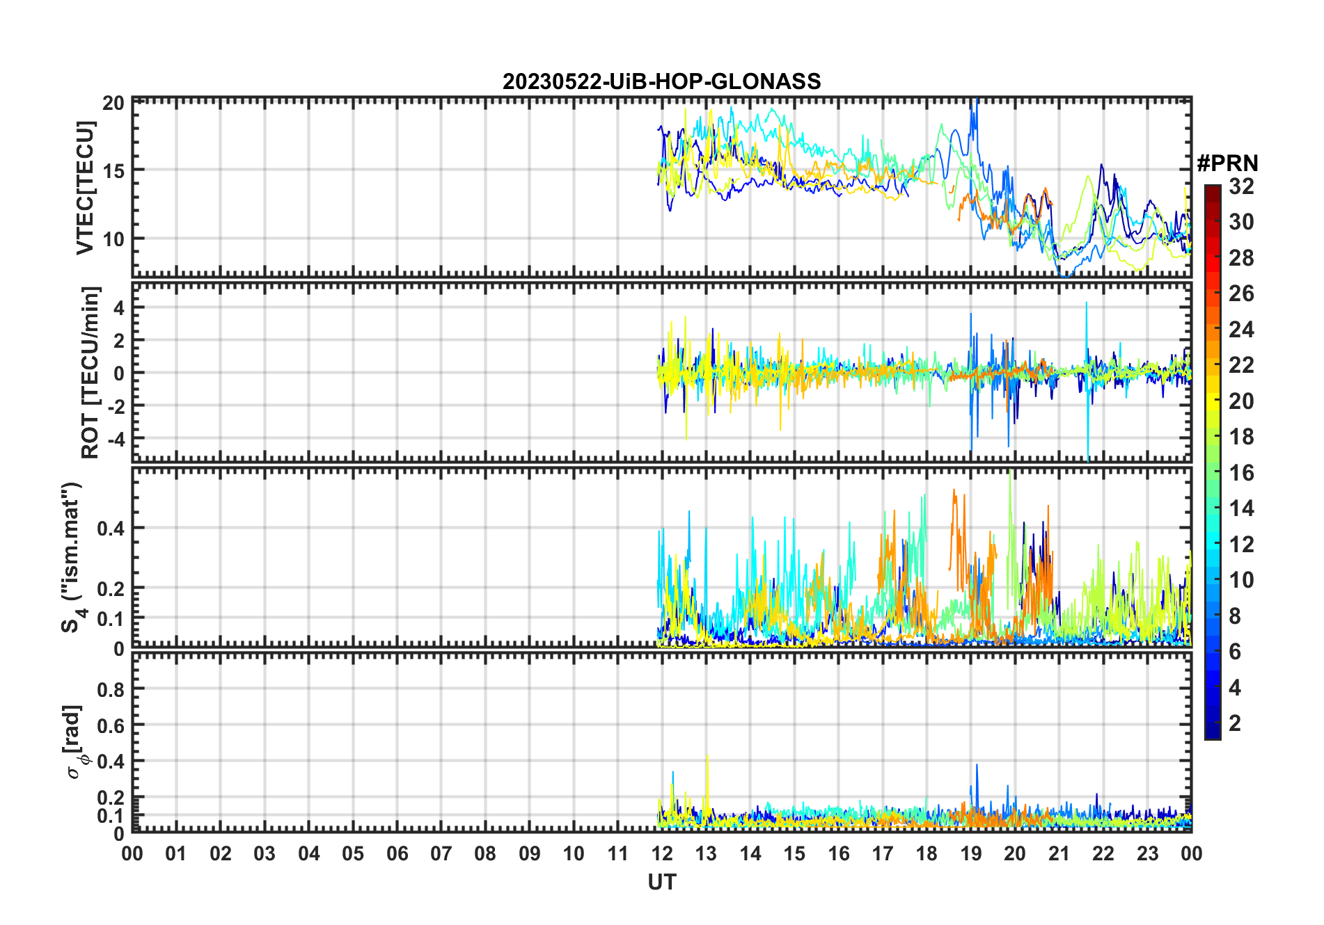Choose UT axis hour label 19
The height and width of the screenshot is (925, 1324).
pos(971,853)
